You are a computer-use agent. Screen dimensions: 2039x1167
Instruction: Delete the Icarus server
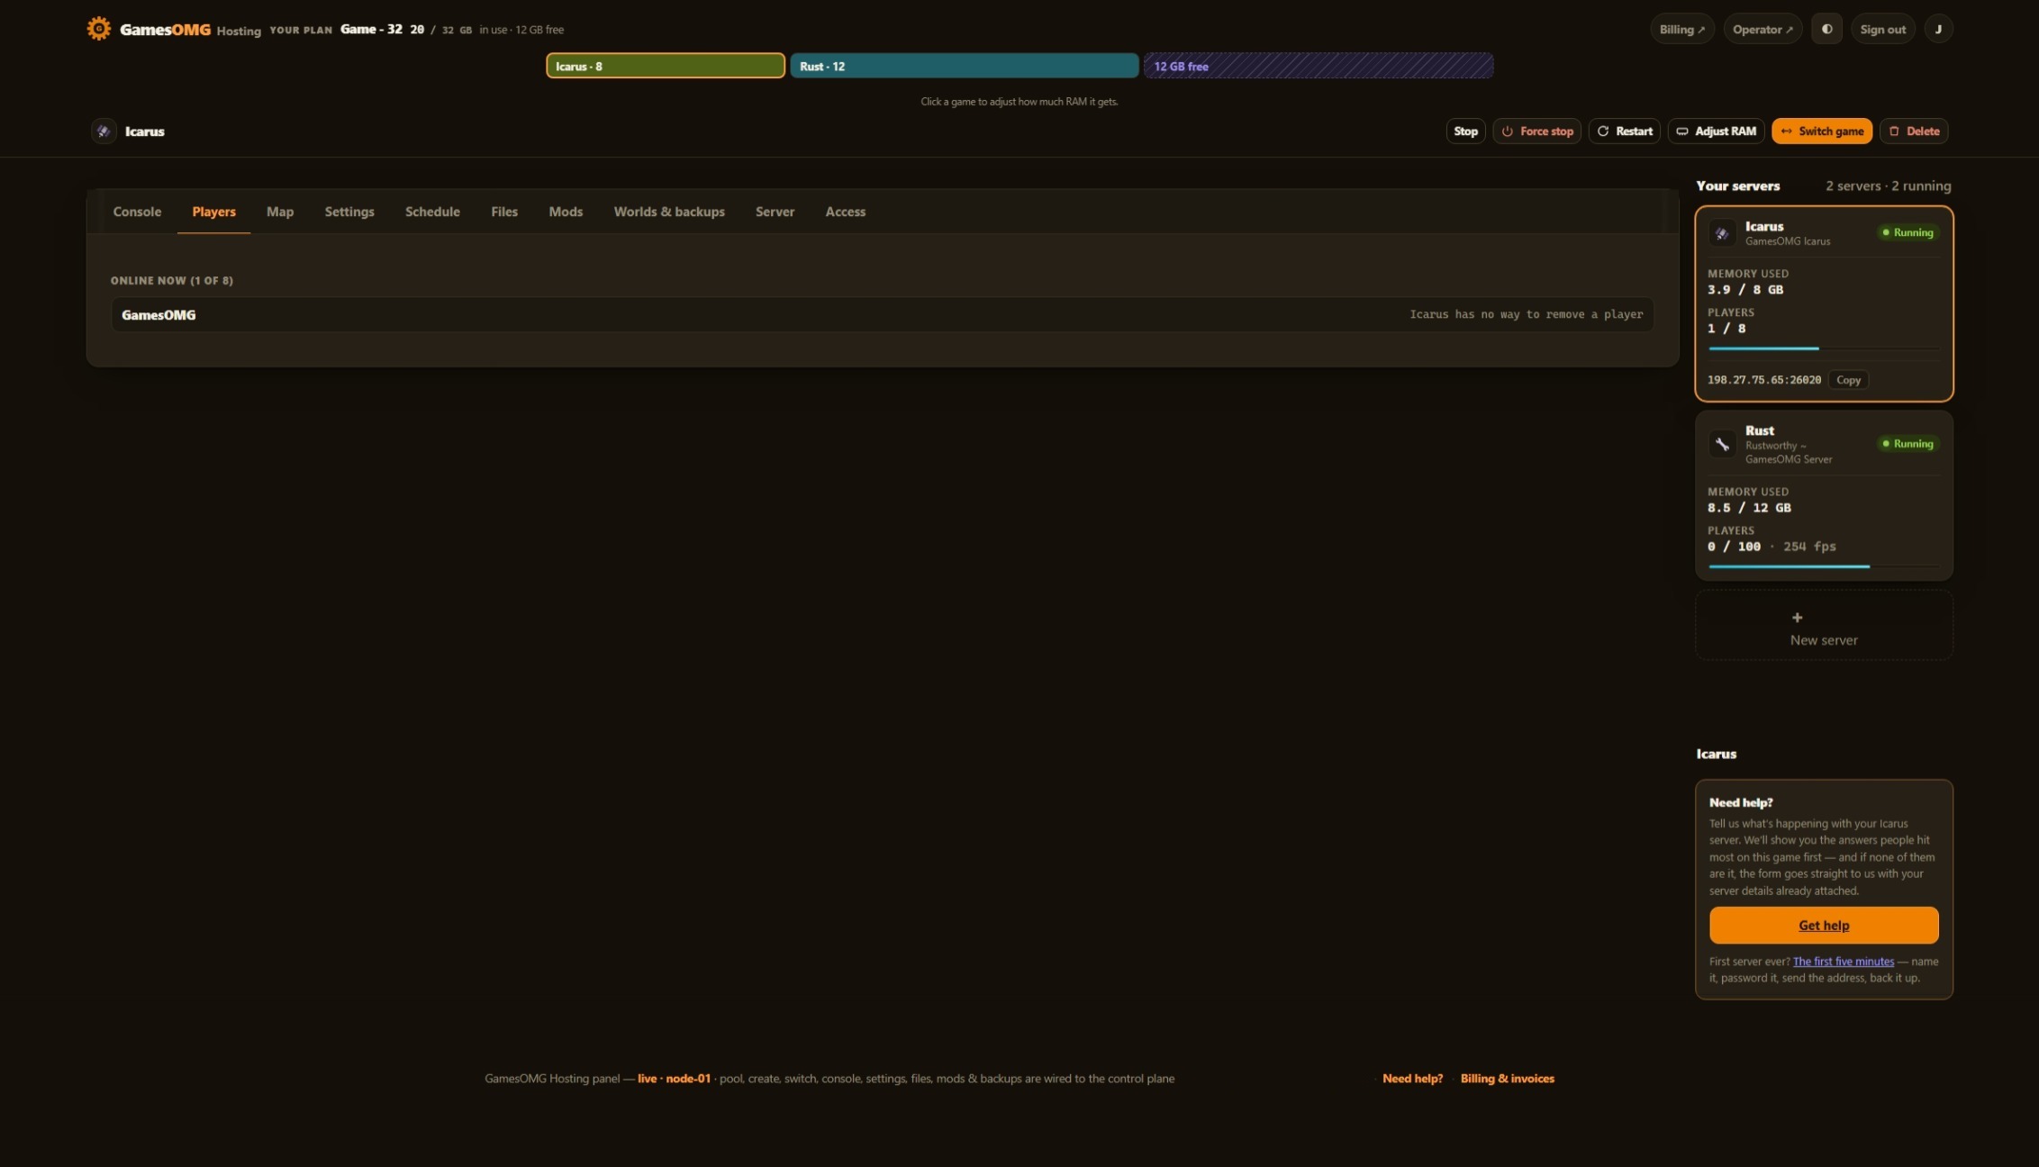1913,131
